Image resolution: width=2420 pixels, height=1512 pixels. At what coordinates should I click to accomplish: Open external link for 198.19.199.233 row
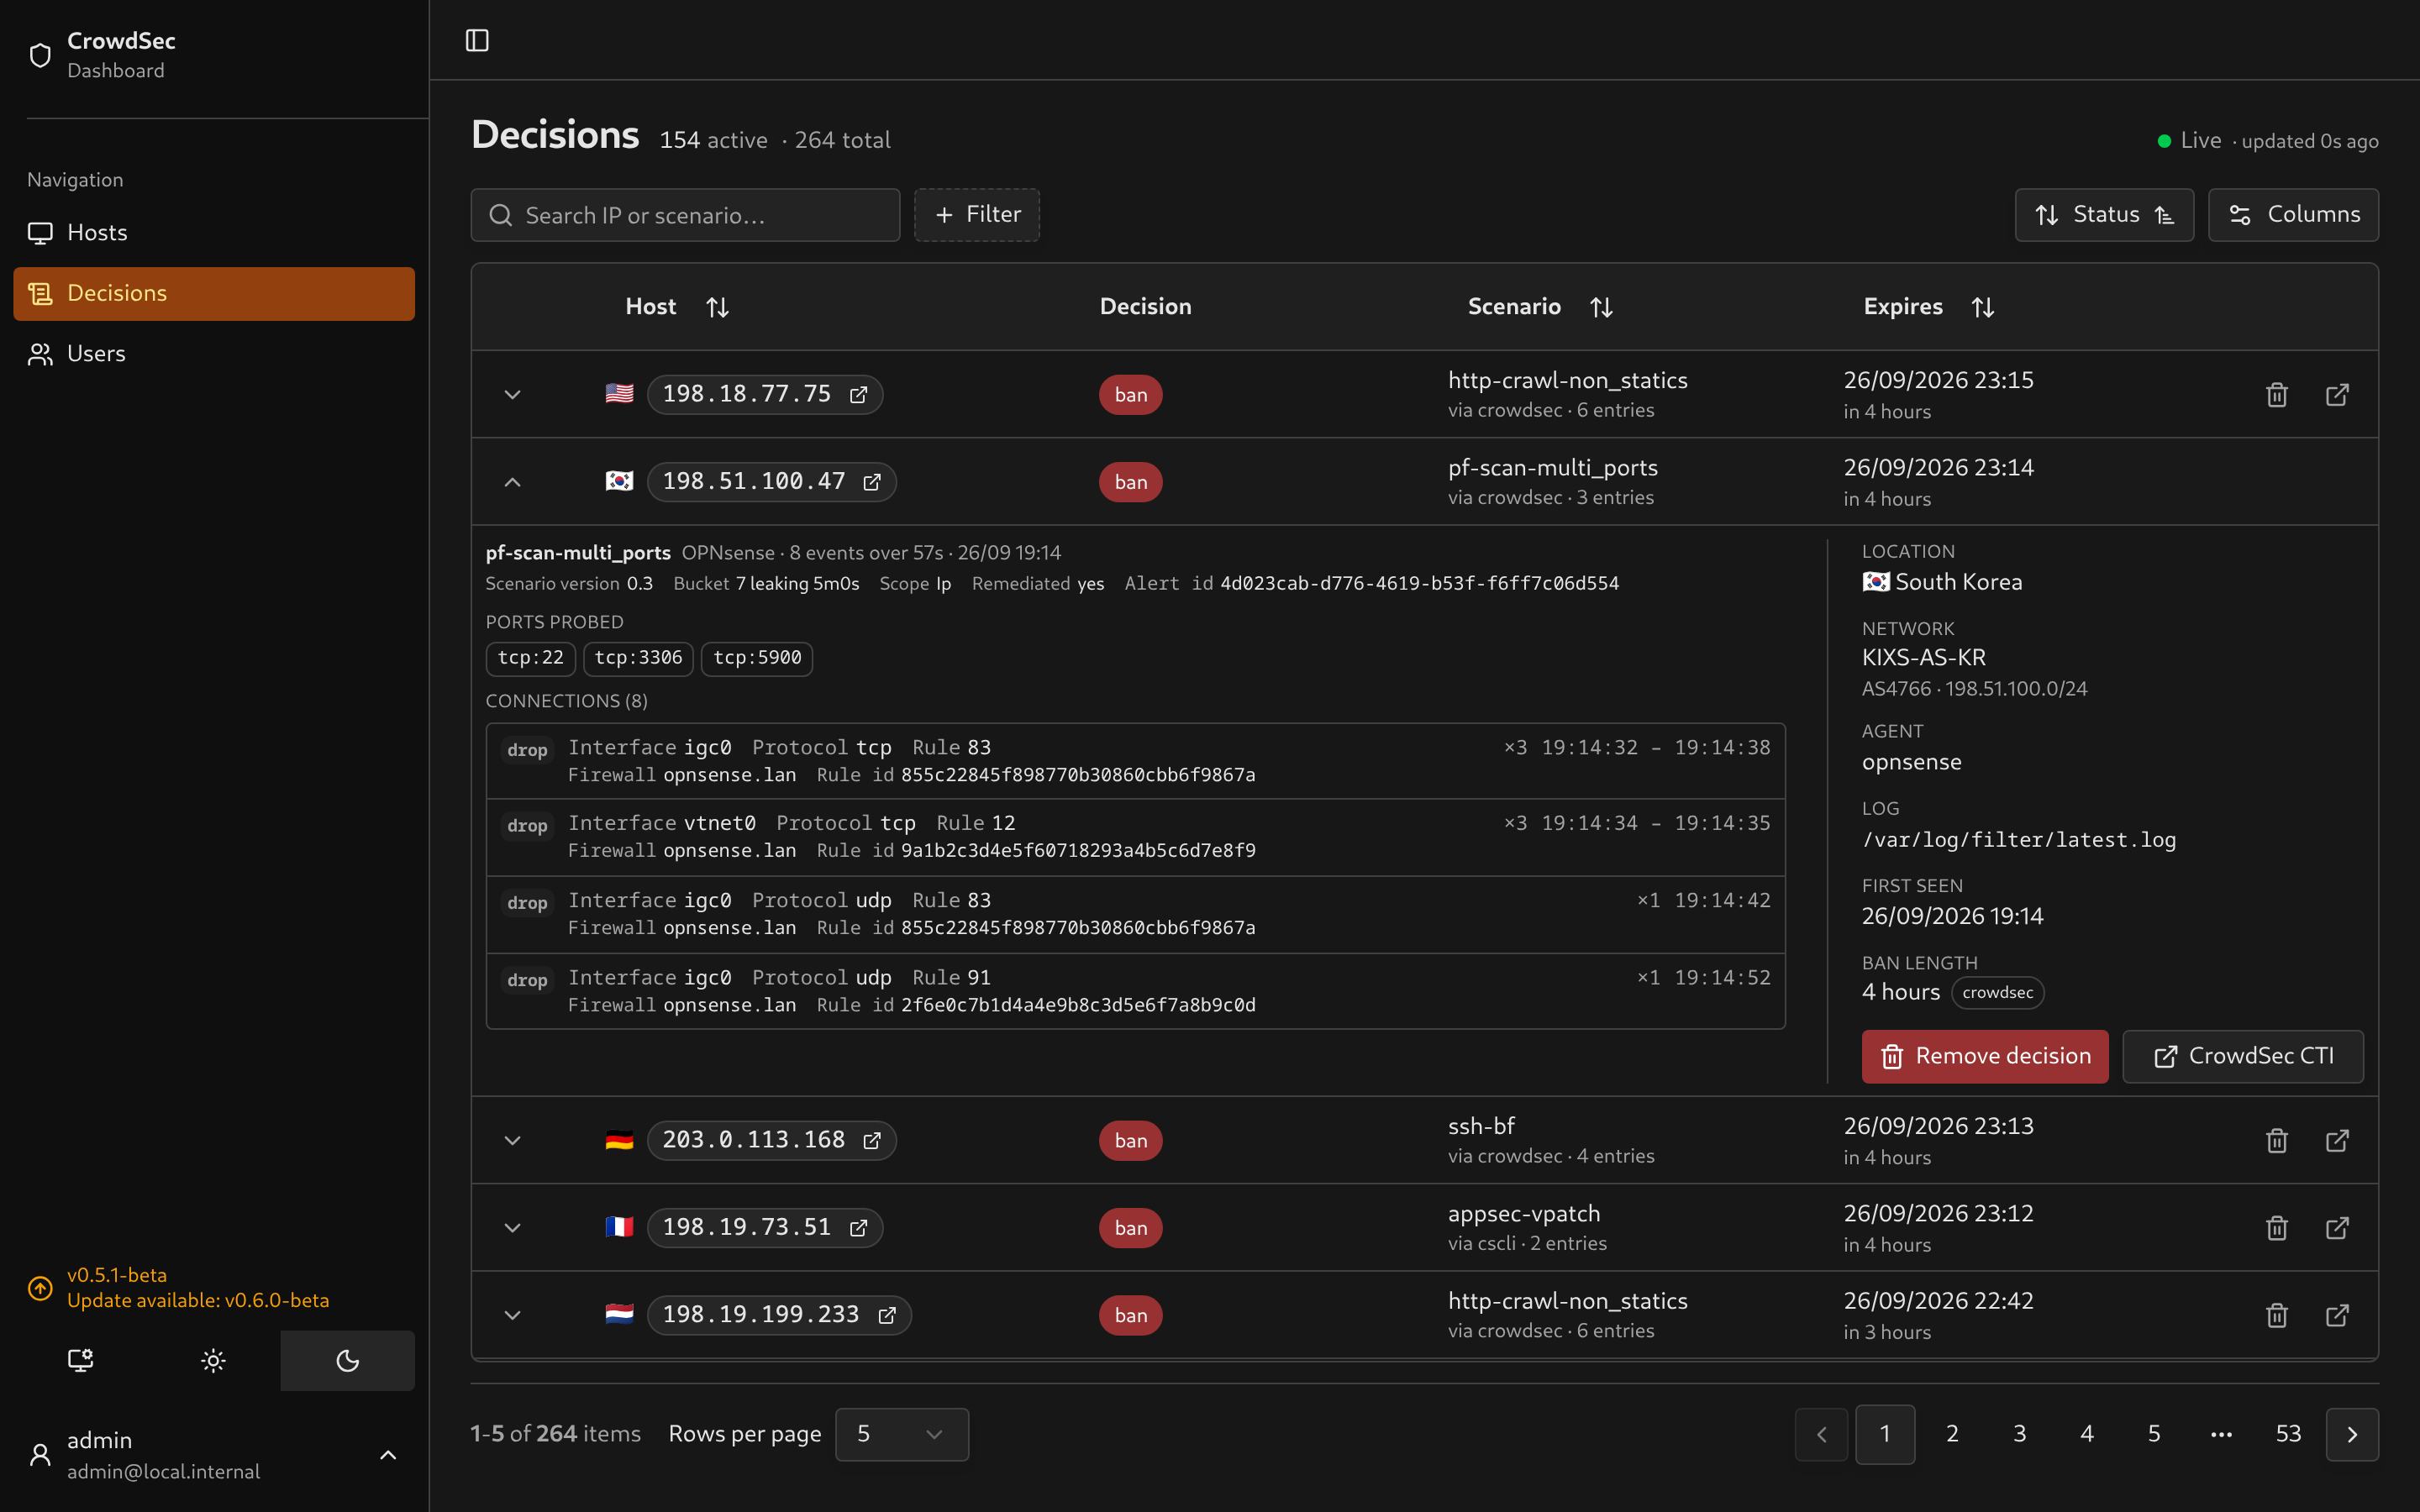pyautogui.click(x=2337, y=1315)
